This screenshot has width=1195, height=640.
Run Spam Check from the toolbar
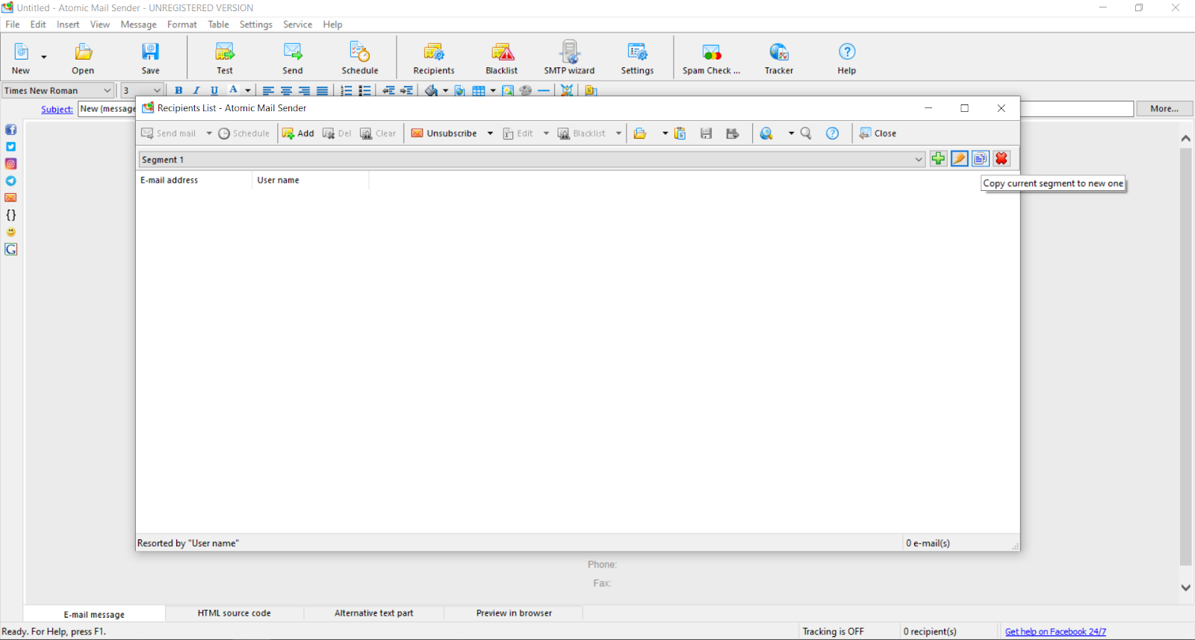711,58
